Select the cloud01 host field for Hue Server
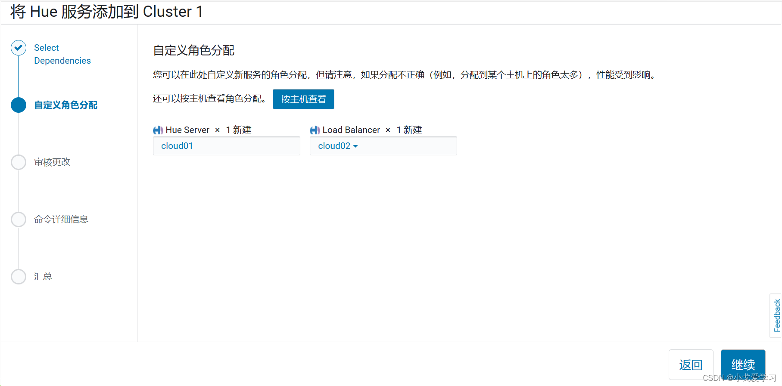The image size is (782, 386). coord(227,146)
